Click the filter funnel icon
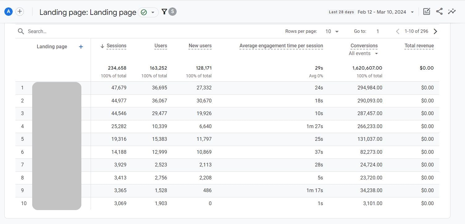Viewport: 465px width, 224px height. pyautogui.click(x=164, y=12)
